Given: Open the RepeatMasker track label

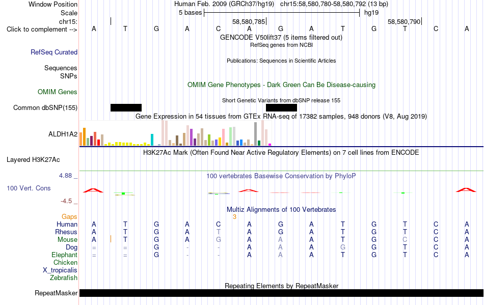Looking at the screenshot, I should tap(56, 293).
